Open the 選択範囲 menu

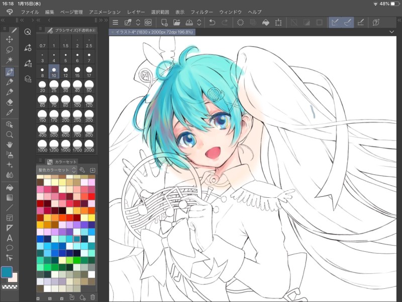click(160, 12)
